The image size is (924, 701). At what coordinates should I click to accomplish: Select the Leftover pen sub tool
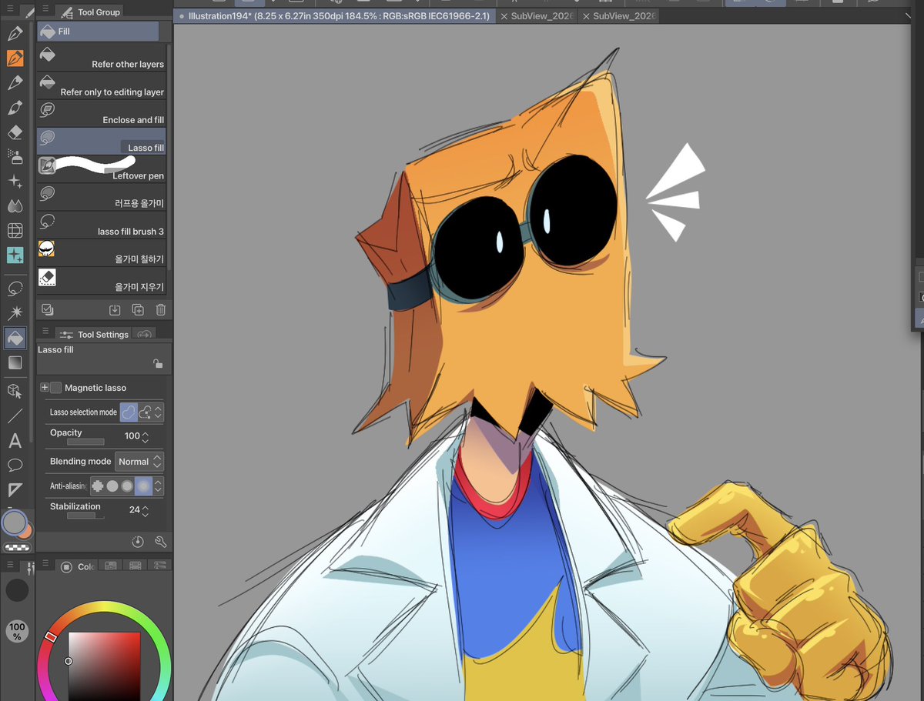pyautogui.click(x=101, y=169)
